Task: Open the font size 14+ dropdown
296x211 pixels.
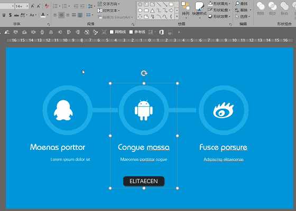Action: 27,6
